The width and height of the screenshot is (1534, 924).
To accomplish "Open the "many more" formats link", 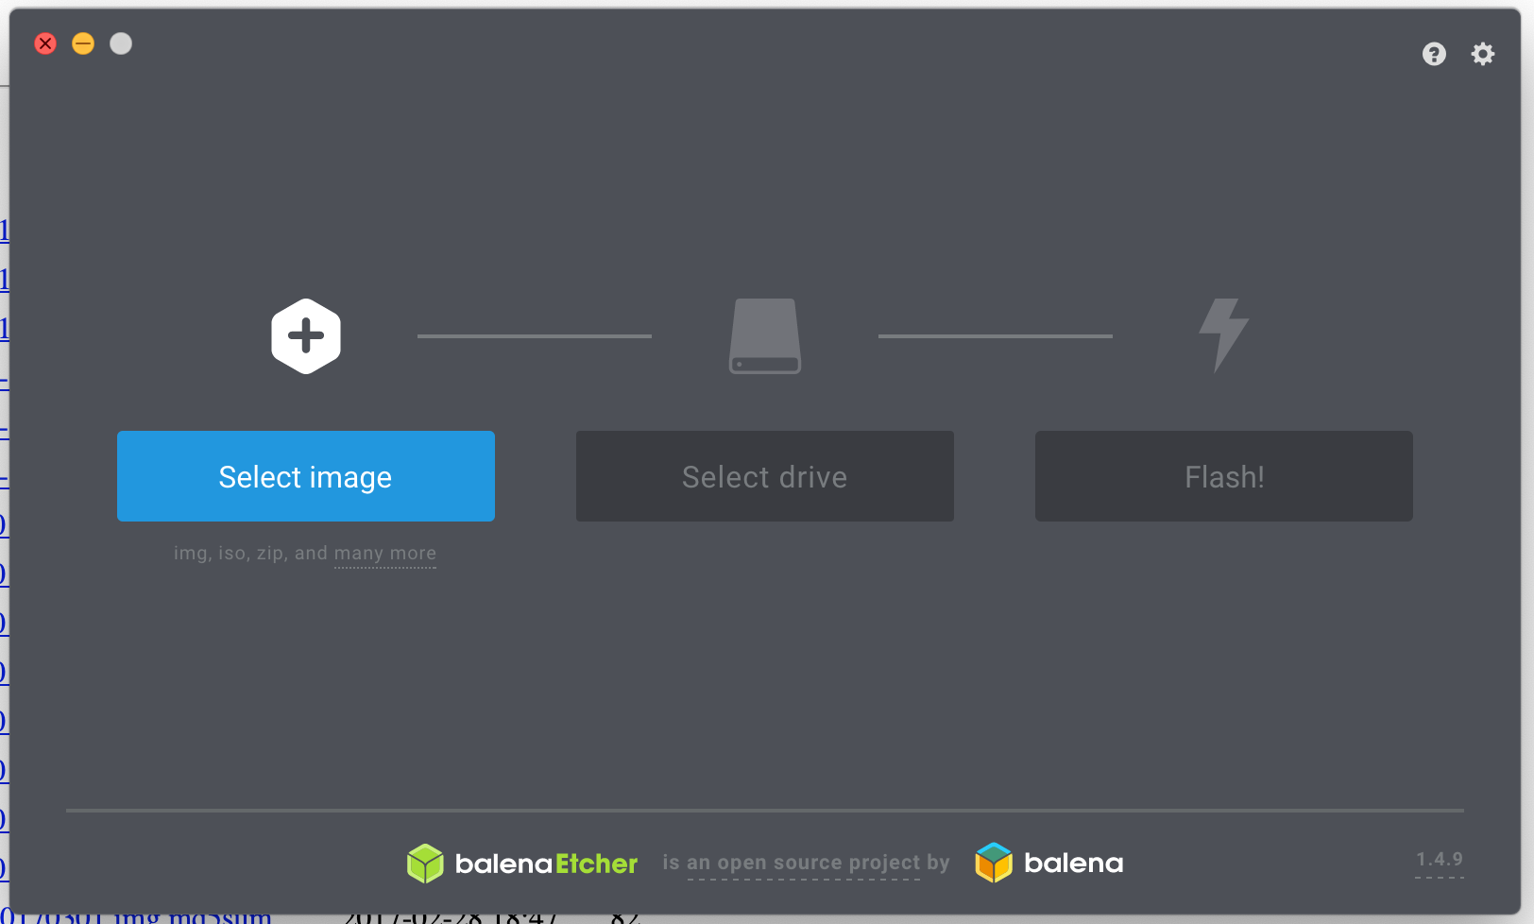I will [x=384, y=554].
